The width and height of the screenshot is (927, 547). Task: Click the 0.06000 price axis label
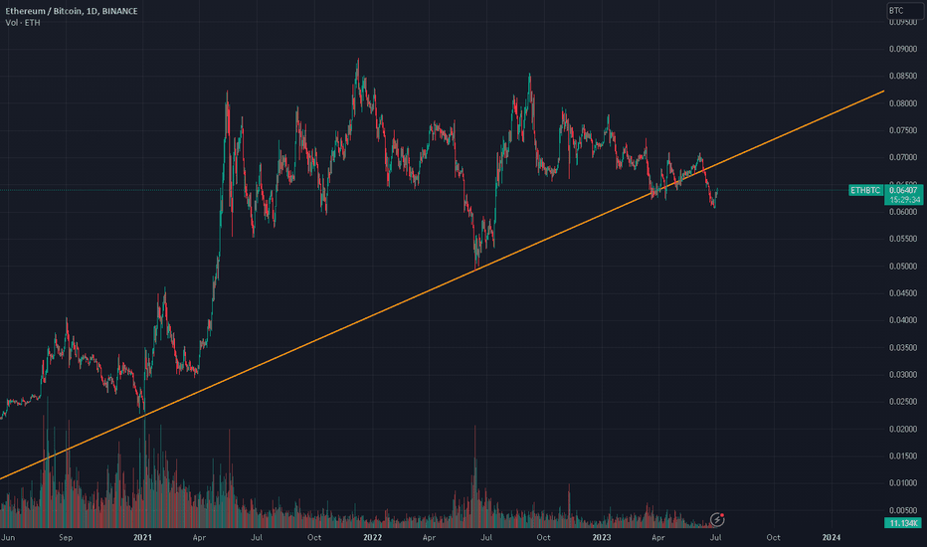[x=903, y=212]
